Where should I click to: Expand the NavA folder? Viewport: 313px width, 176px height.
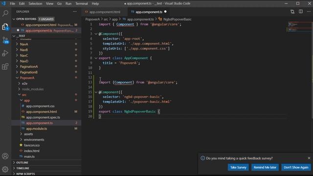click(17, 44)
